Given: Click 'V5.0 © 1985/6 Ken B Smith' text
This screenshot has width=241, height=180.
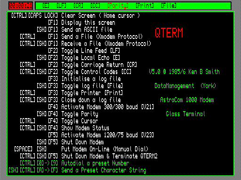Looking at the screenshot, I should click(x=184, y=72).
